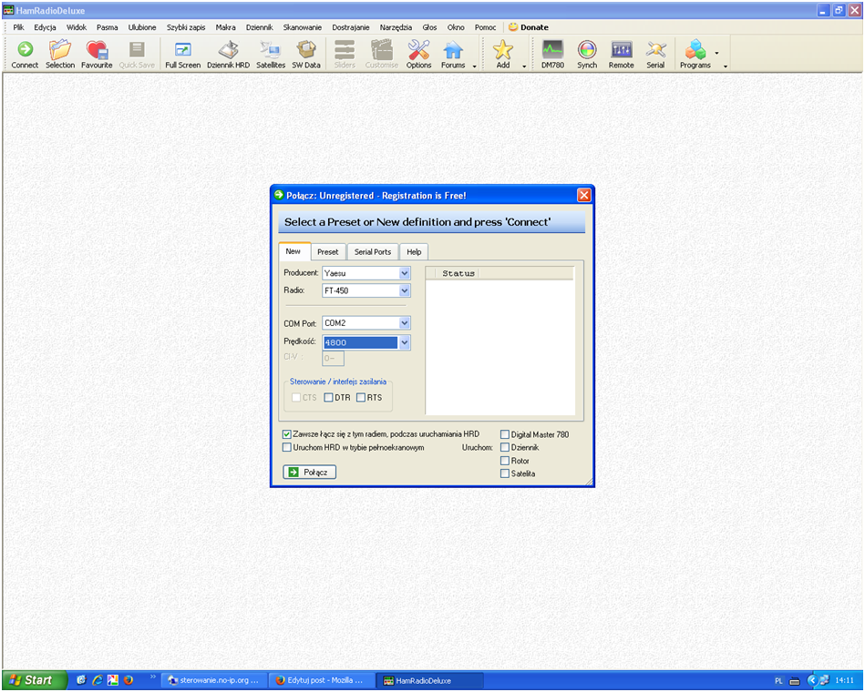Click the Sliders toolbar icon
The height and width of the screenshot is (692, 865).
pyautogui.click(x=345, y=55)
